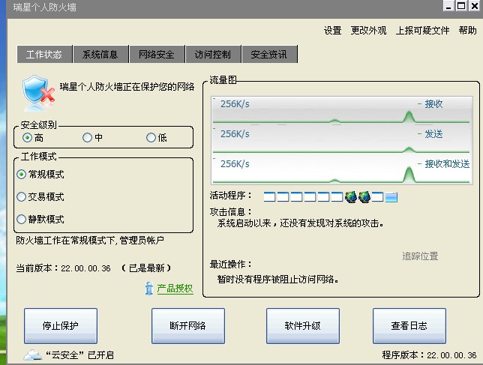483x365 pixels.
Task: Go to the 访问控制 tab
Action: (x=213, y=54)
